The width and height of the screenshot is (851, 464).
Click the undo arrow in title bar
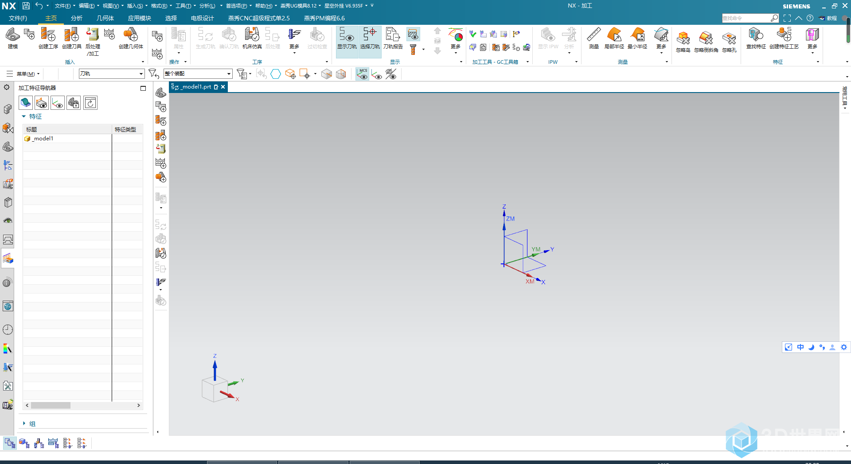(39, 6)
